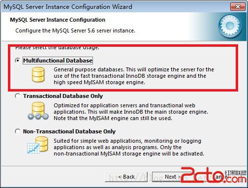
Task: Click the Non-Transactional Database Only label text
Action: tap(69, 131)
